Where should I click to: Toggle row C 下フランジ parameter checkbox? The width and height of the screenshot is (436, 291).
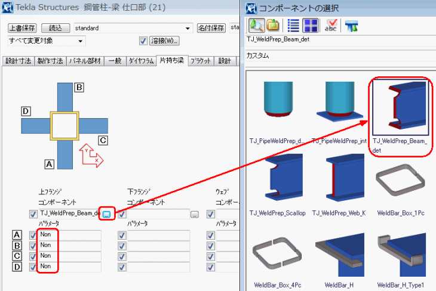click(x=122, y=256)
